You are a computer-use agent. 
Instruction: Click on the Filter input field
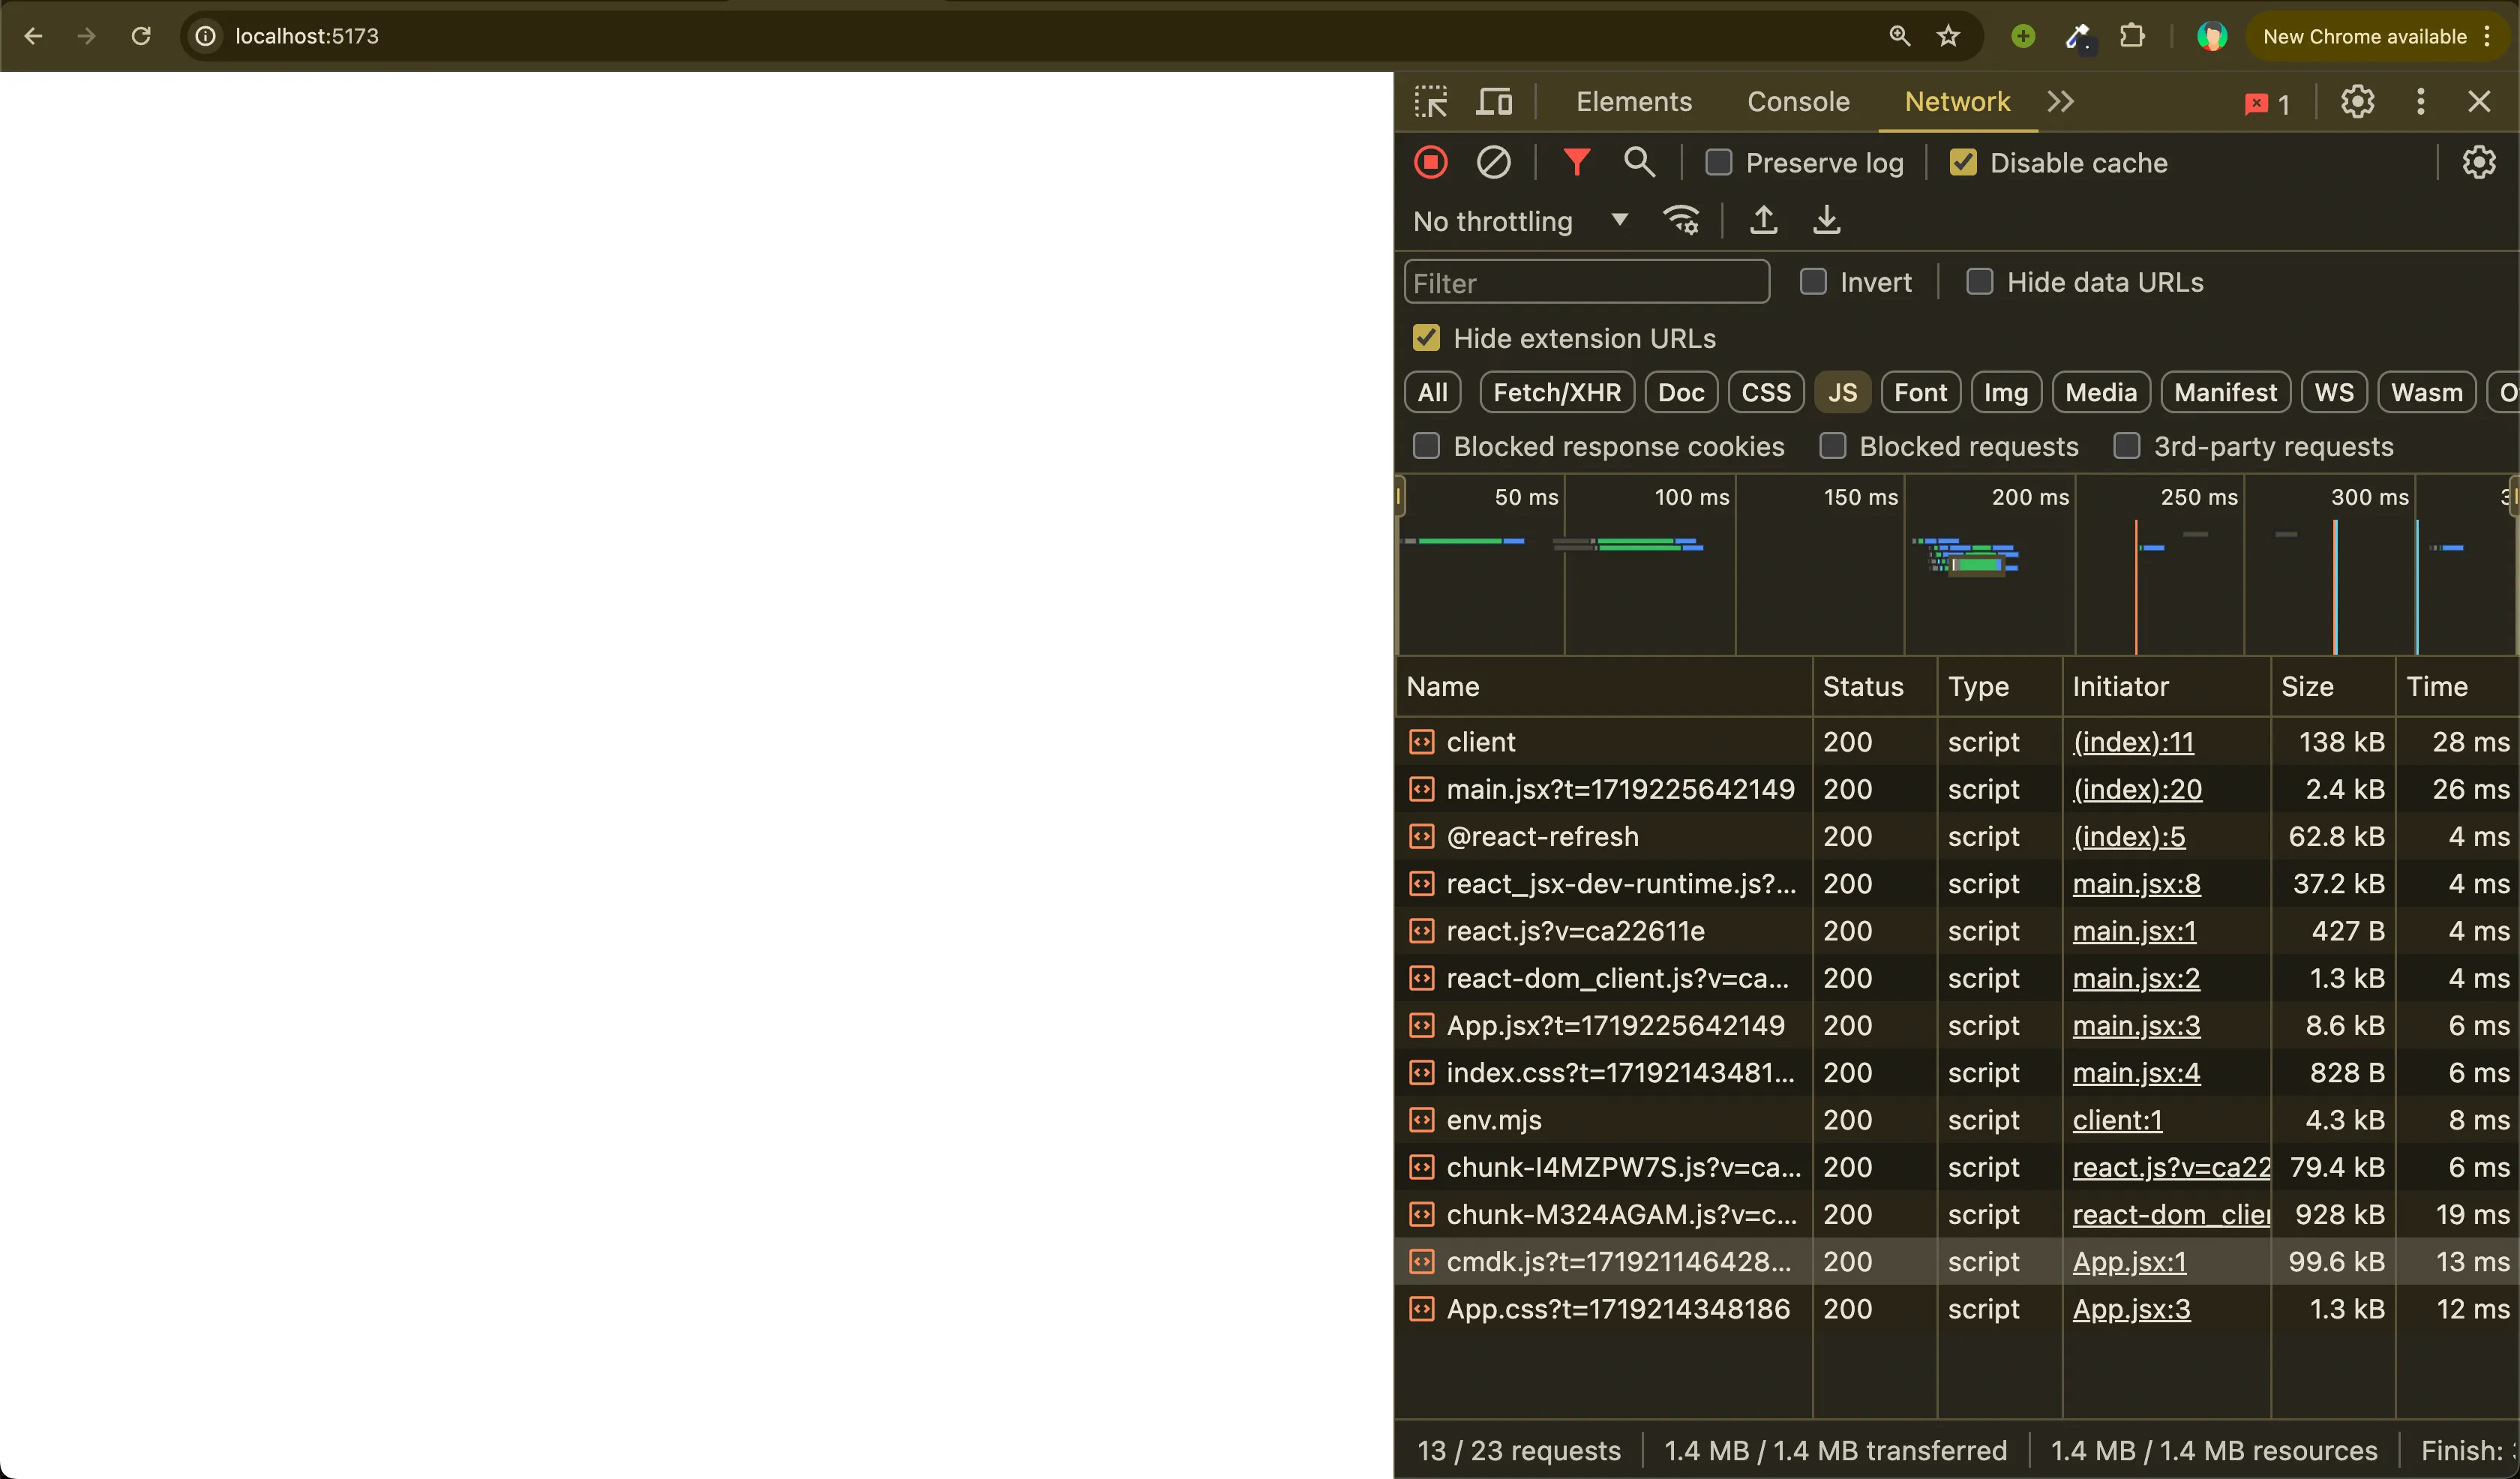click(x=1585, y=283)
